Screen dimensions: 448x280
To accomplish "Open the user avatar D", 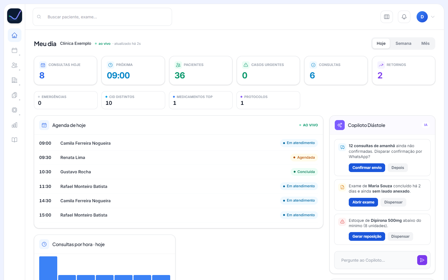I will point(422,17).
